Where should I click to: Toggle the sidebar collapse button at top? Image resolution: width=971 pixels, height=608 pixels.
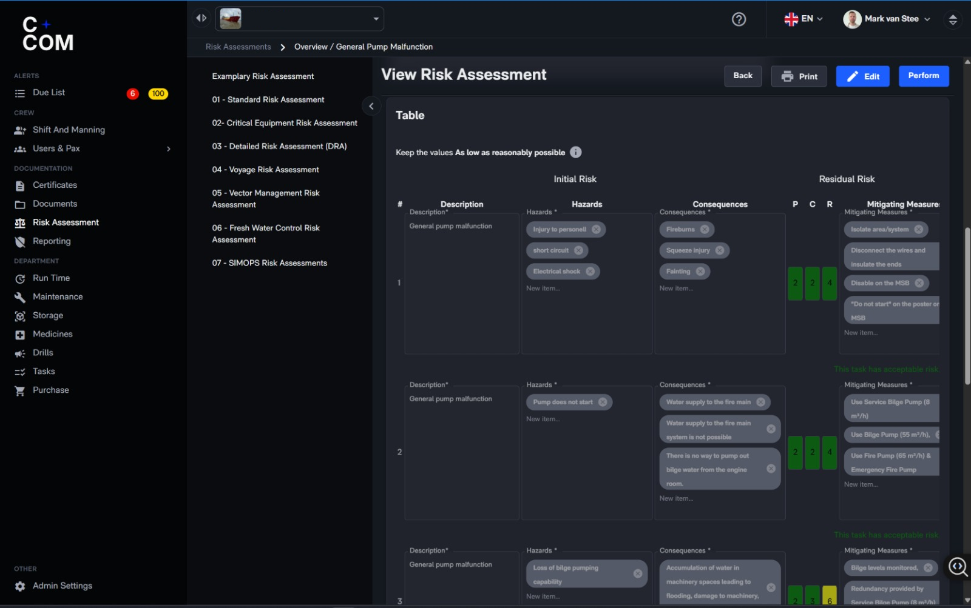pyautogui.click(x=201, y=18)
